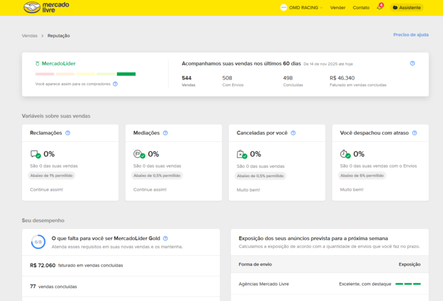Click 'Abaixo de 6% permitido' badge
This screenshot has width=443, height=301.
[x=362, y=176]
